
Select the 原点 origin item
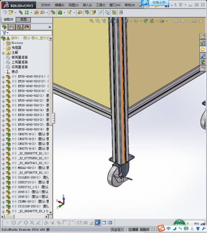[15, 72]
